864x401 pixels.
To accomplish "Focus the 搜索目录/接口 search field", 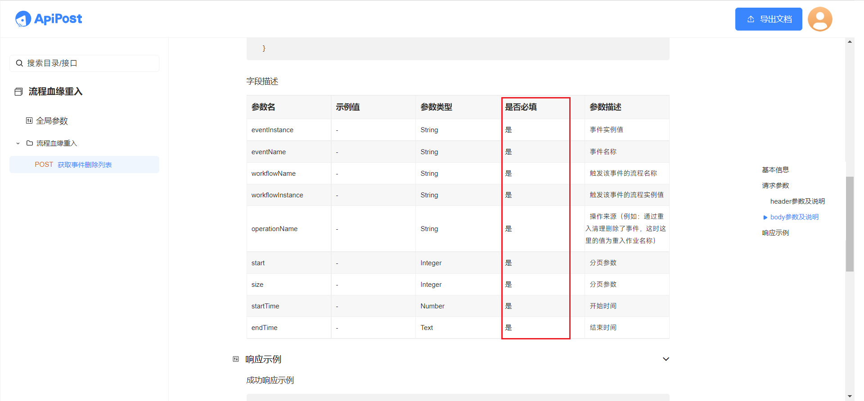I will (84, 63).
